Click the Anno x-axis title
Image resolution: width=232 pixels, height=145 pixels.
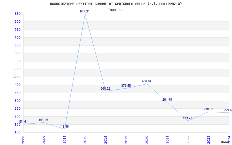224,142
